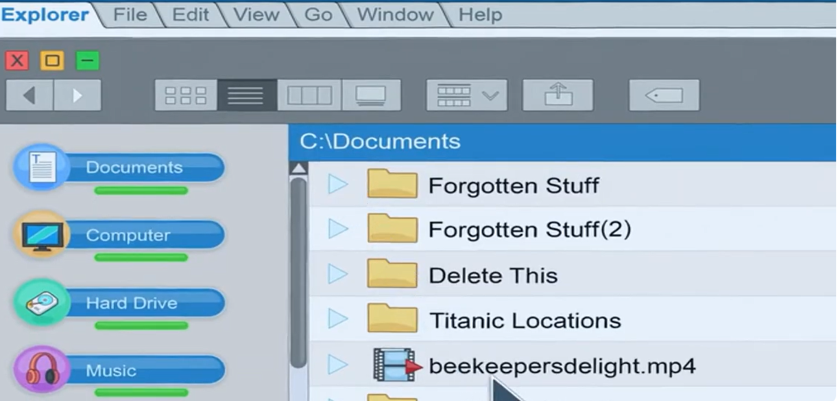Select the list view button
Viewport: 838px width, 401px height.
coord(247,96)
